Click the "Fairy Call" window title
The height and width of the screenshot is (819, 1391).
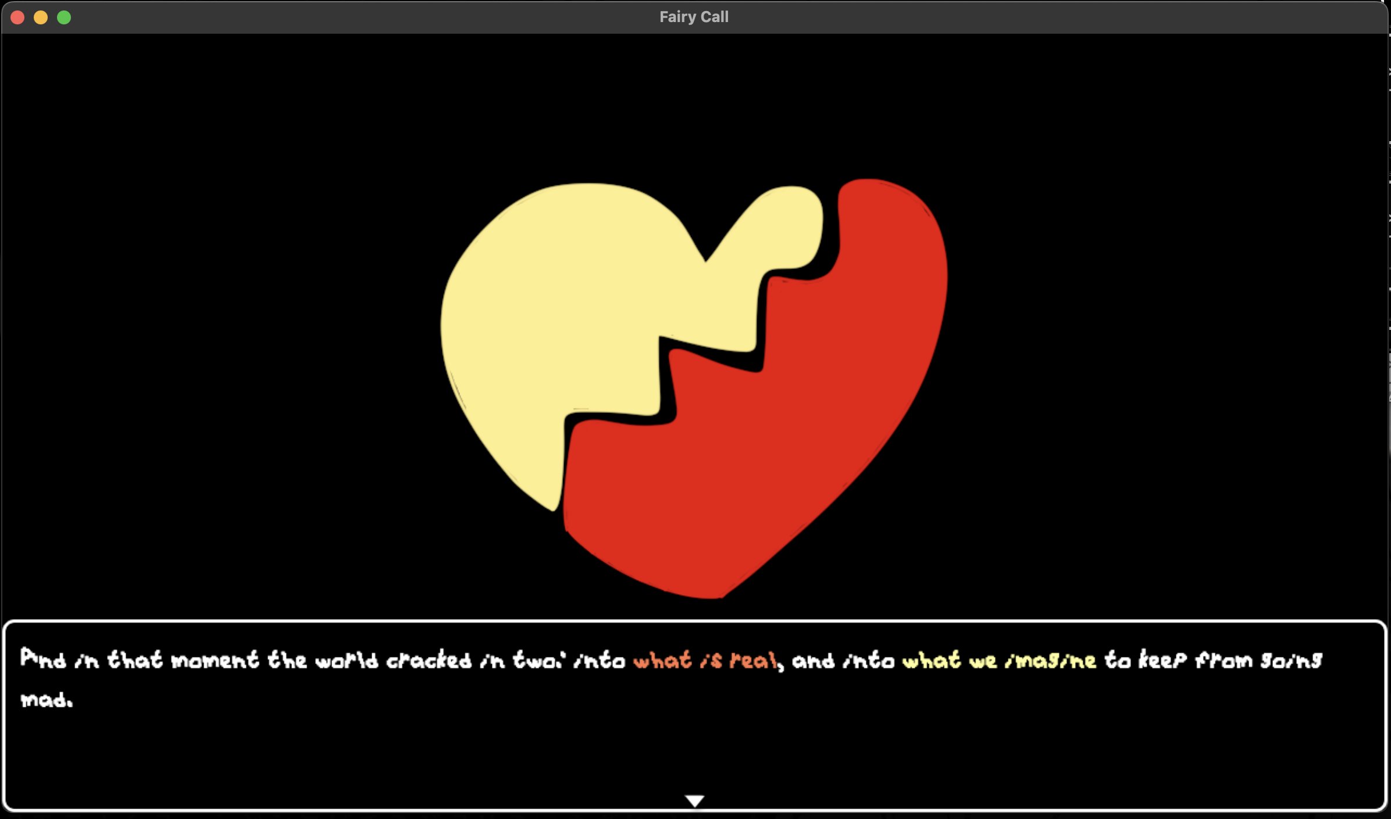pos(694,17)
